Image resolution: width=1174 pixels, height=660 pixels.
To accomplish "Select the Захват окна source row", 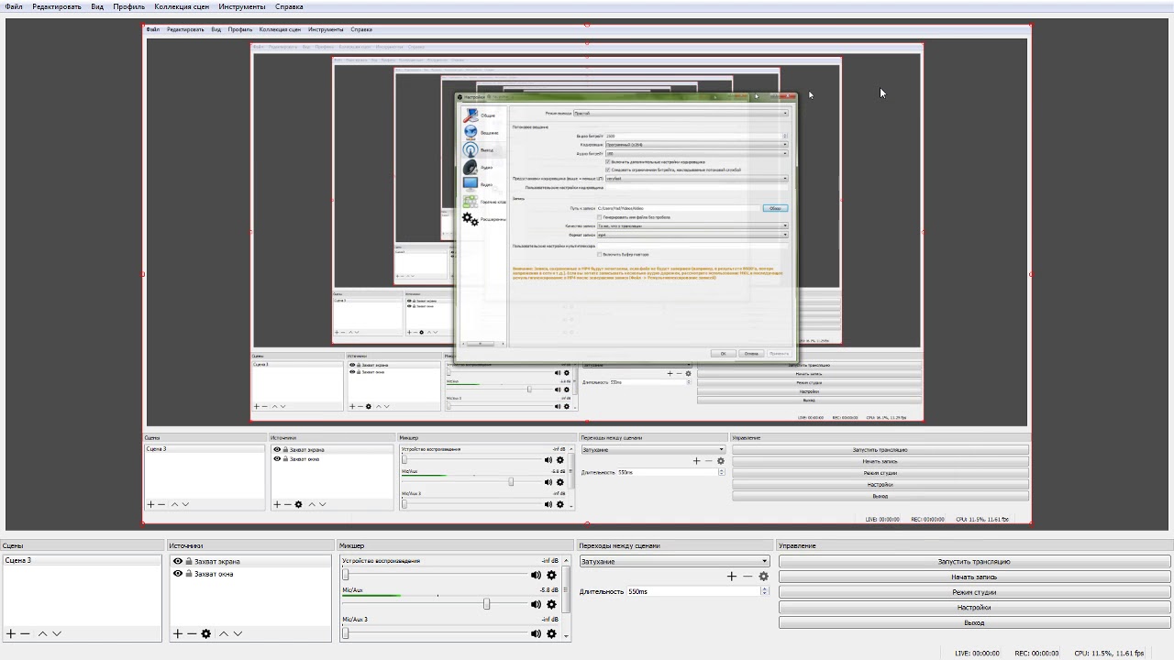I will point(249,574).
